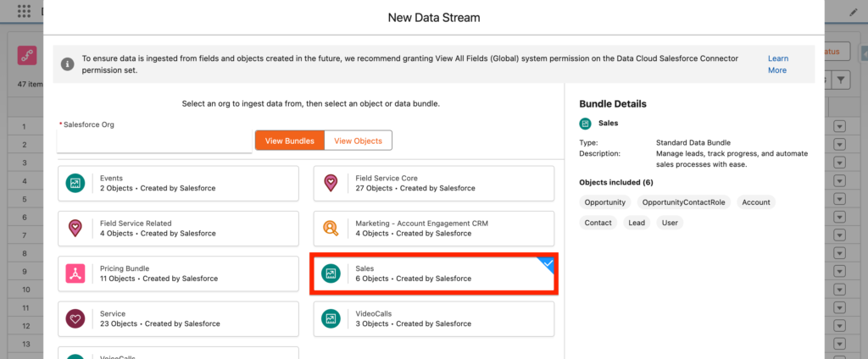The image size is (868, 359).
Task: Click the OpportunityContactRole object pill
Action: tap(682, 202)
